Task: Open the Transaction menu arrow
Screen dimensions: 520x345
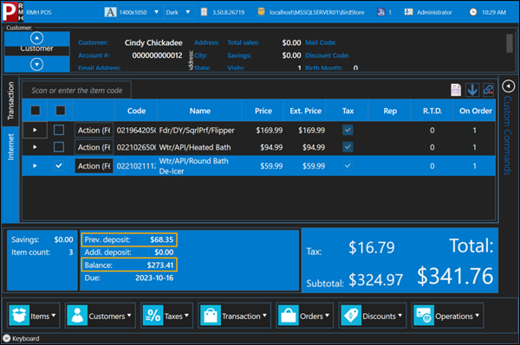Action: coord(264,316)
